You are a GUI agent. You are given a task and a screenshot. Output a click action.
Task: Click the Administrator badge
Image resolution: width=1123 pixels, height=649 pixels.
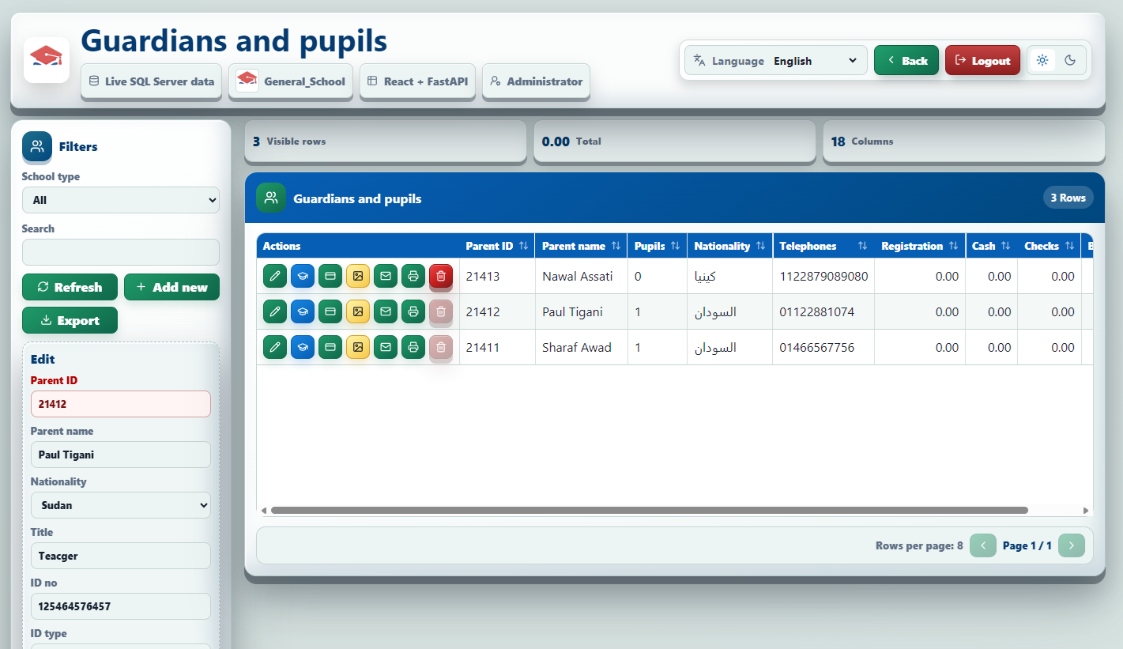click(536, 81)
